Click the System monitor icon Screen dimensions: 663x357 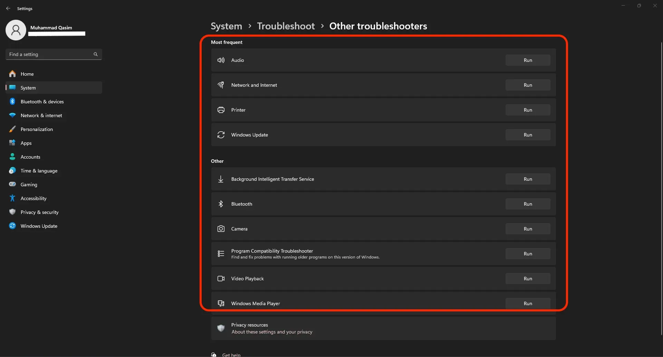tap(12, 87)
